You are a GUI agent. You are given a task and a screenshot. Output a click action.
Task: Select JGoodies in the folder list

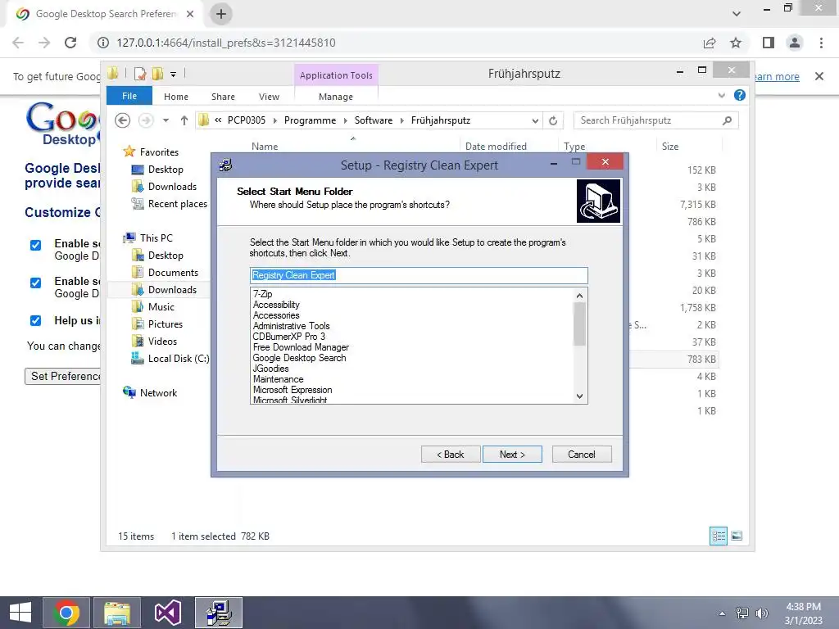coord(270,369)
